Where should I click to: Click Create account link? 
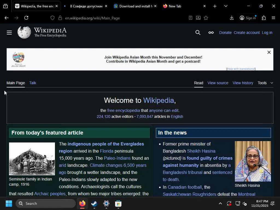[247, 33]
